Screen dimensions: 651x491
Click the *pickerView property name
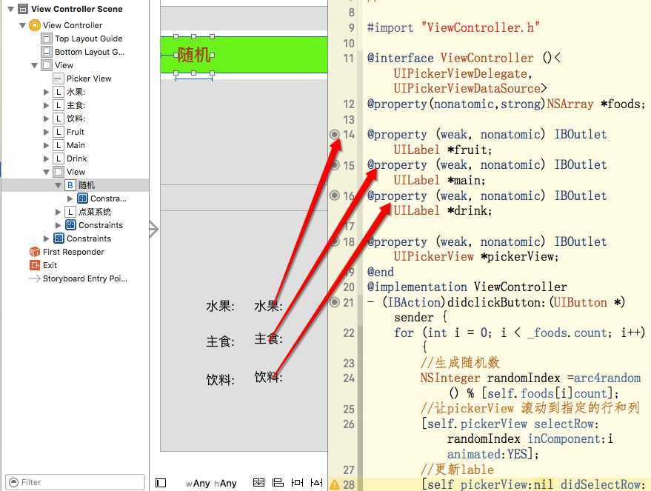[518, 256]
